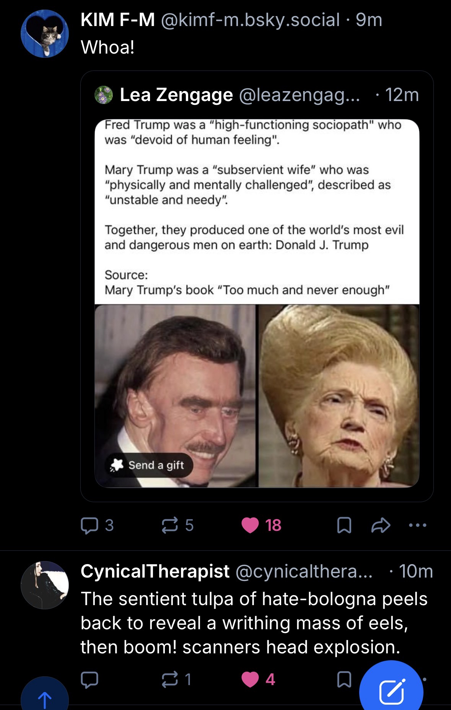Open Lea Zengage's flower avatar
Image resolution: width=451 pixels, height=710 pixels.
click(104, 95)
